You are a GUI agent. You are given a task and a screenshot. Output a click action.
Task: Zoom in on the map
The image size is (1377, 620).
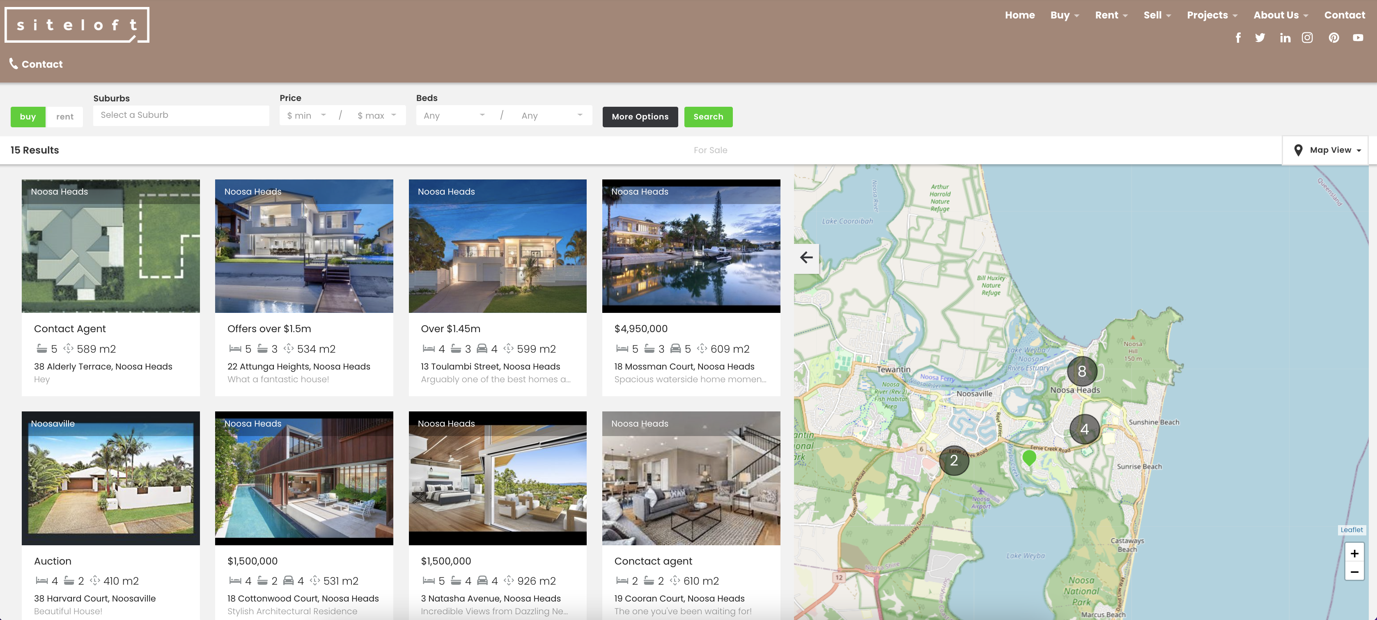(x=1354, y=553)
